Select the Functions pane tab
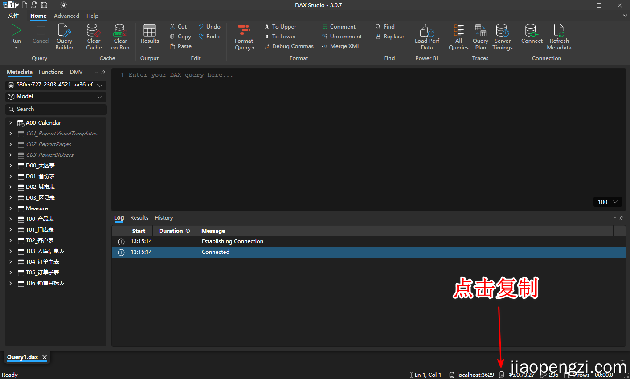Viewport: 630px width, 379px height. tap(51, 72)
